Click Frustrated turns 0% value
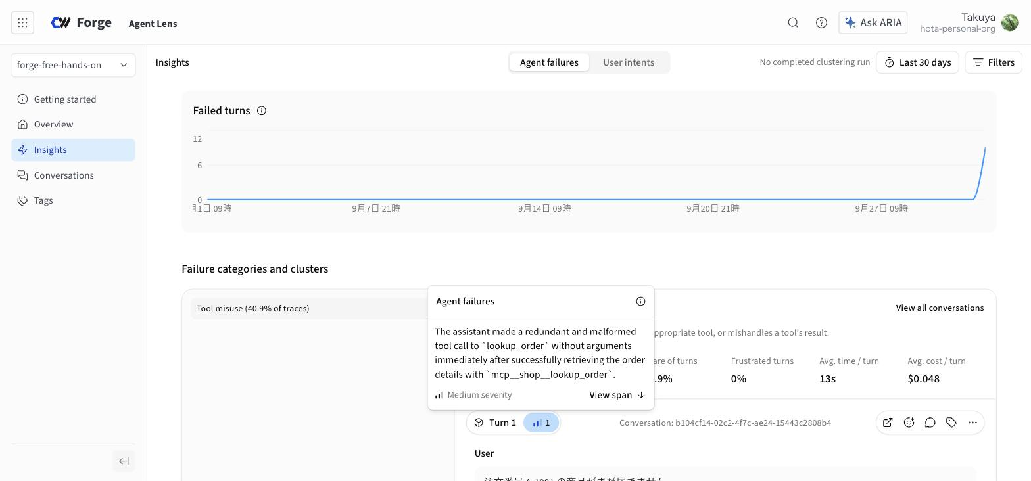 click(x=738, y=378)
